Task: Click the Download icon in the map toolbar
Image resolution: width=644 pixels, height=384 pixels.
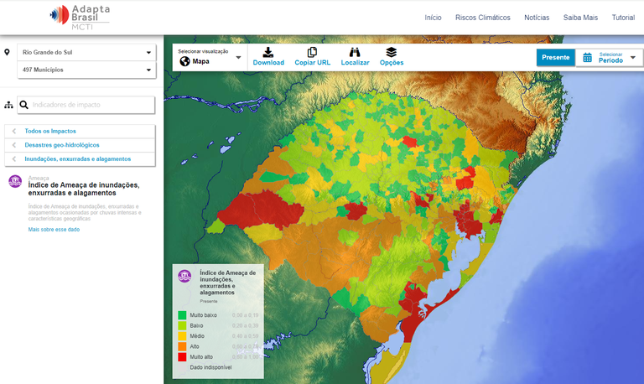Action: point(268,52)
